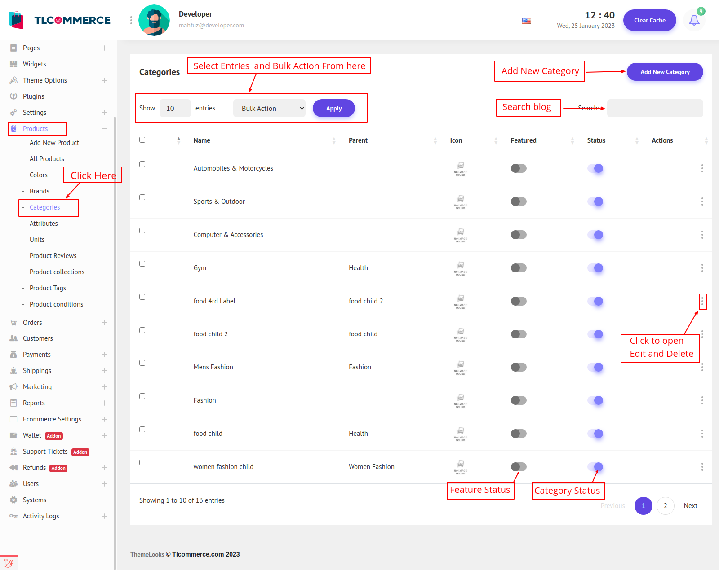Screen dimensions: 719x570
Task: Click the notification bell icon
Action: pyautogui.click(x=694, y=20)
